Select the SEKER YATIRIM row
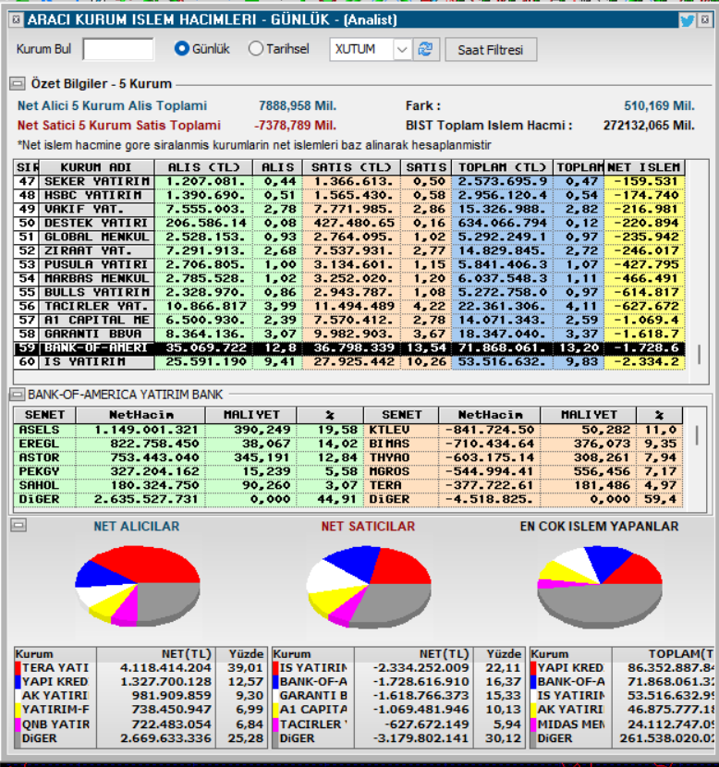 pyautogui.click(x=349, y=181)
